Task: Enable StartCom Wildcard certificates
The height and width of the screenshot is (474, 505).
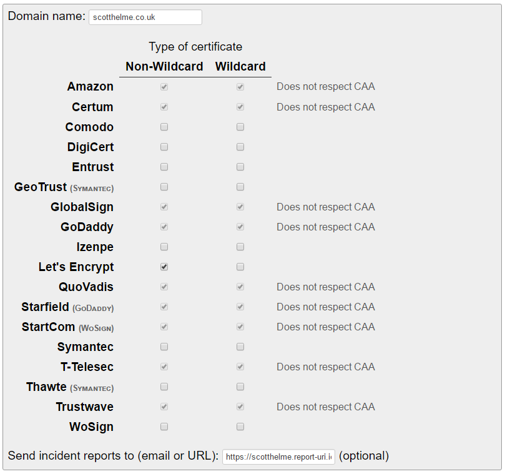Action: pos(240,327)
